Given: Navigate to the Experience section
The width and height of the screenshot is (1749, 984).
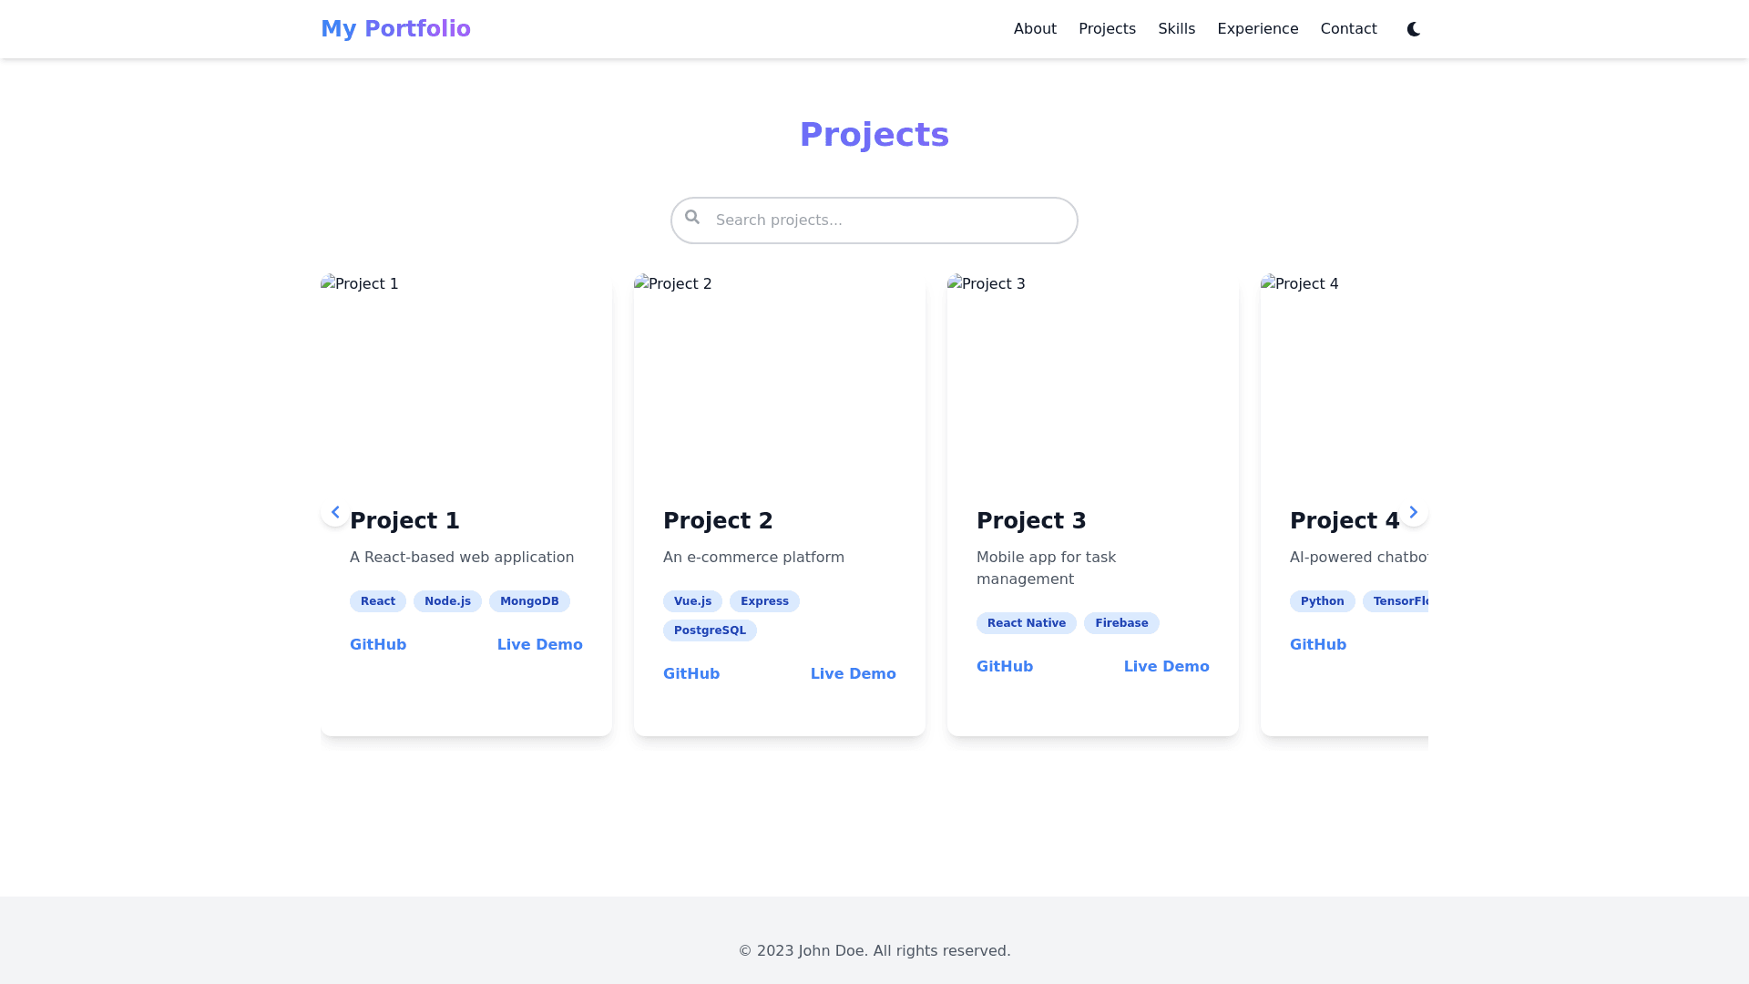Looking at the screenshot, I should point(1257,29).
